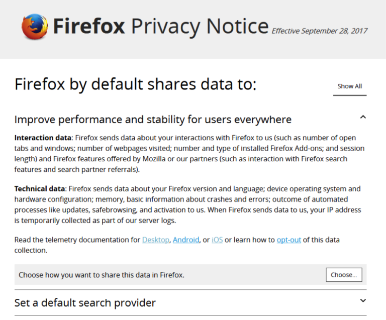Expand the default search provider chevron
The image size is (386, 320).
pyautogui.click(x=363, y=301)
